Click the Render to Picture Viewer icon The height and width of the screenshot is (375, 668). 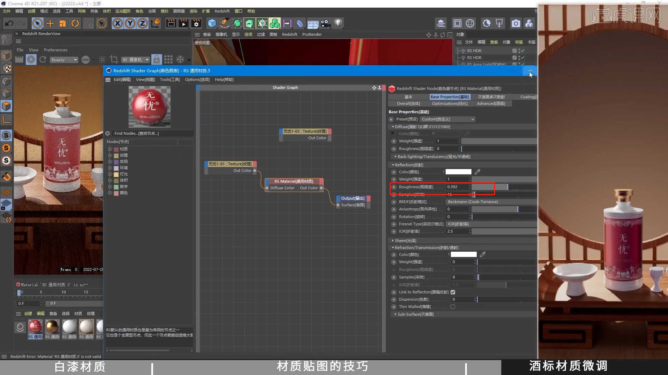[183, 23]
